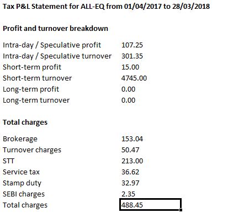The width and height of the screenshot is (228, 218).
Task: Click the STT value 213.00
Action: click(x=132, y=161)
